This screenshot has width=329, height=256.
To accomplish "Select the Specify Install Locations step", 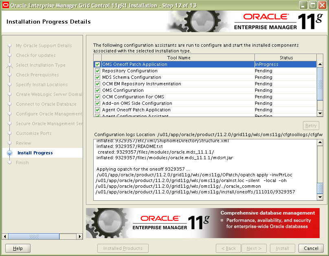I will click(x=42, y=85).
